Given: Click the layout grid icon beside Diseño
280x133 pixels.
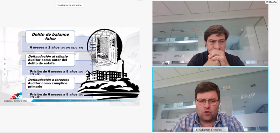Looking at the screenshot, I should click(267, 2).
